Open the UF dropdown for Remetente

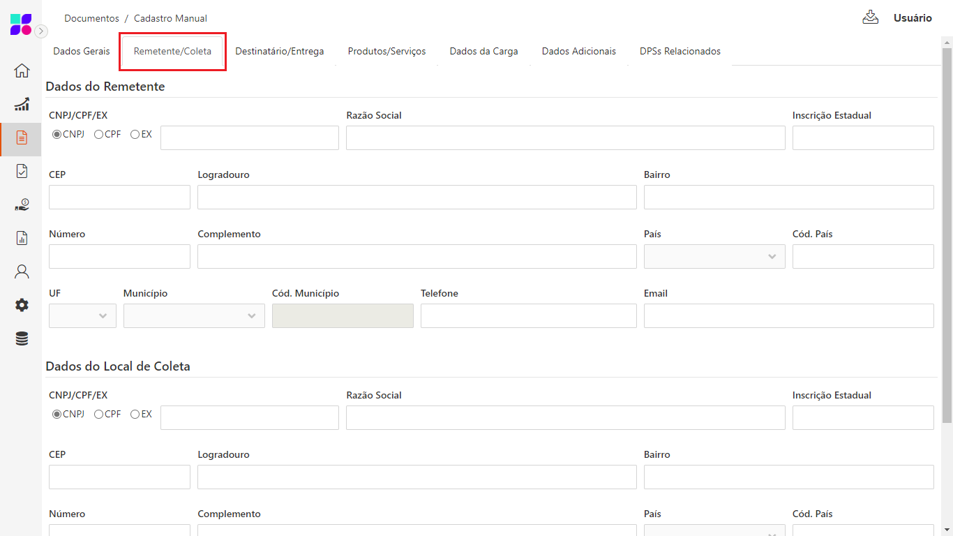pyautogui.click(x=82, y=316)
